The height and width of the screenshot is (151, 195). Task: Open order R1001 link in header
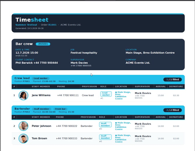click(52, 25)
